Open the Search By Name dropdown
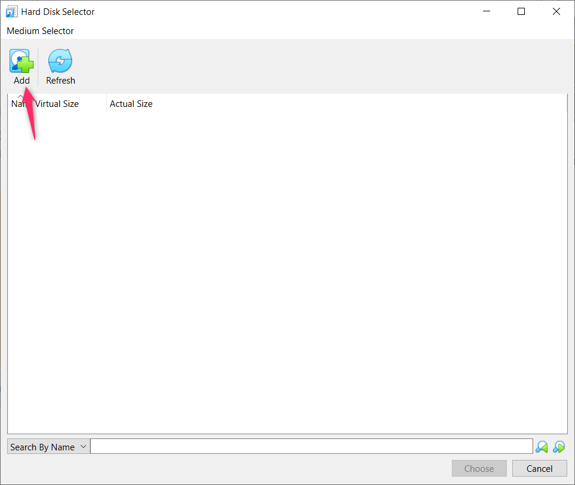Screen dimensions: 575x485 coord(48,446)
